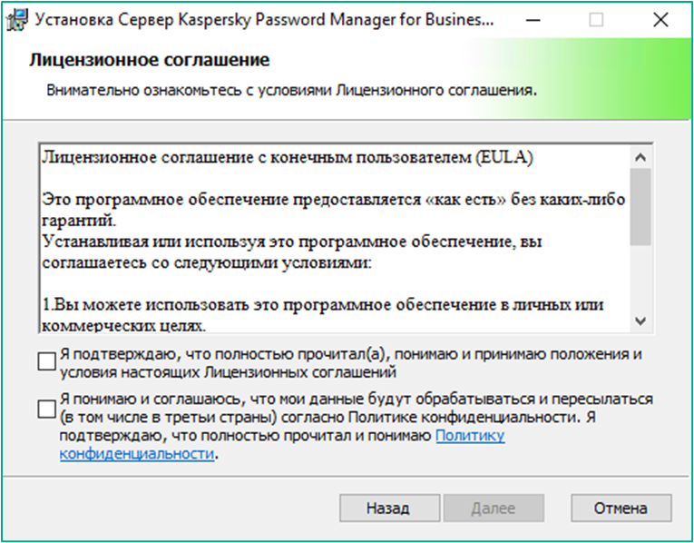
Task: Open the 'Политику' privacy policy link
Action: click(x=470, y=436)
